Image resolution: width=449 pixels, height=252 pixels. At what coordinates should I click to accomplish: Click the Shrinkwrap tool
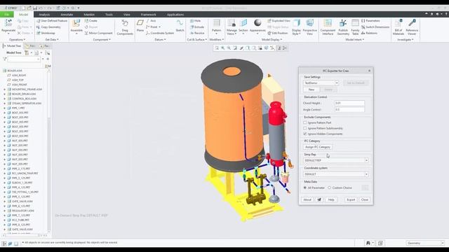46,33
